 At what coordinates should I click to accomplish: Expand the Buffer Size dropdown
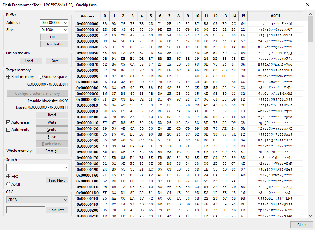pyautogui.click(x=66, y=30)
